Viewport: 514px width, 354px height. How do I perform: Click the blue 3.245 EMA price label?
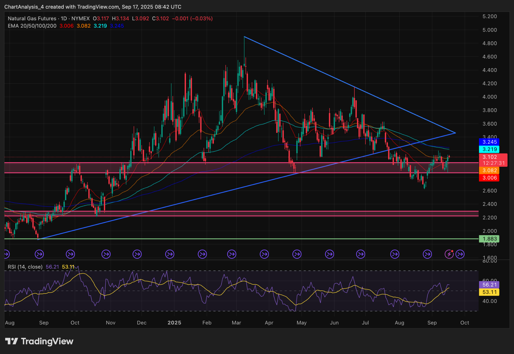click(x=489, y=142)
